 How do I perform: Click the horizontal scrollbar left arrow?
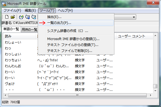(6, 95)
